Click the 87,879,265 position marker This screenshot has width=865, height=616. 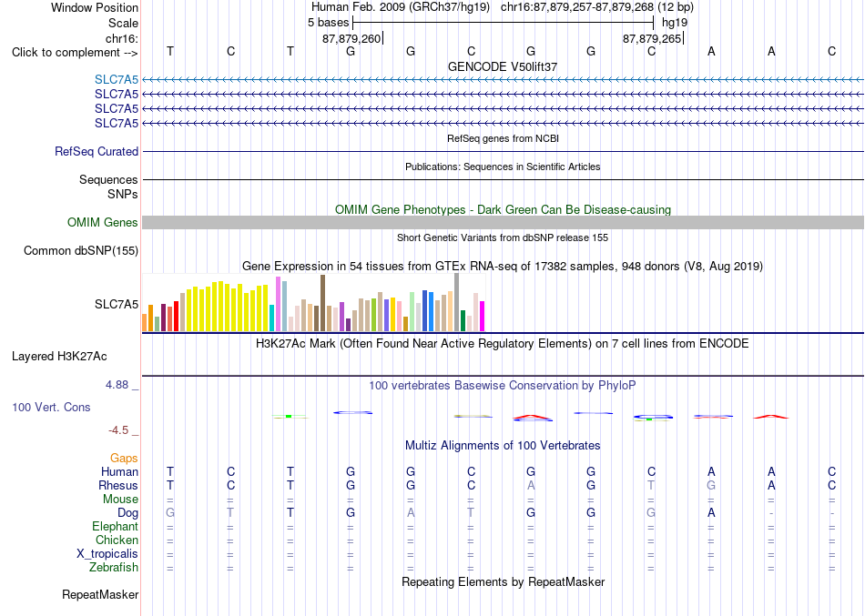click(652, 38)
